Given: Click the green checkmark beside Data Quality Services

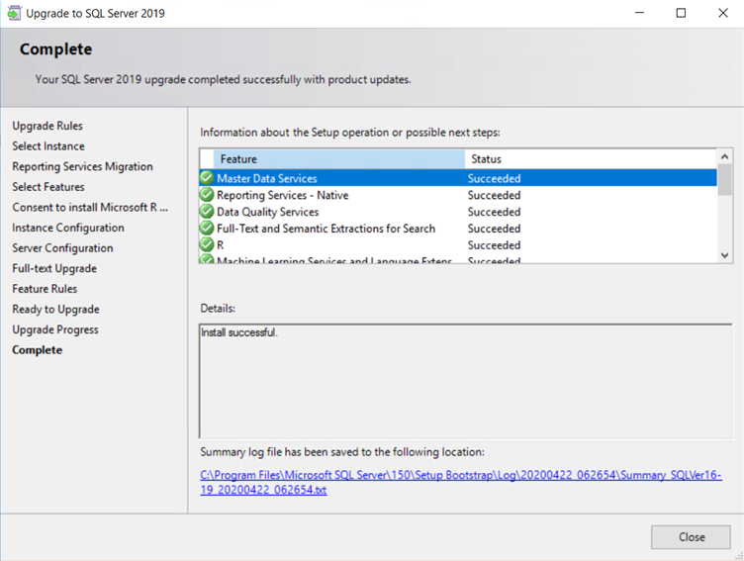Looking at the screenshot, I should tap(207, 212).
